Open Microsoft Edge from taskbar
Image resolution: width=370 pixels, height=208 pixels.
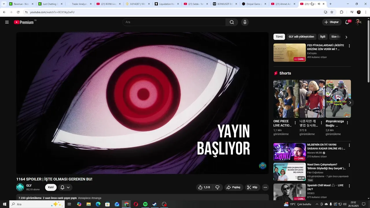[98, 204]
